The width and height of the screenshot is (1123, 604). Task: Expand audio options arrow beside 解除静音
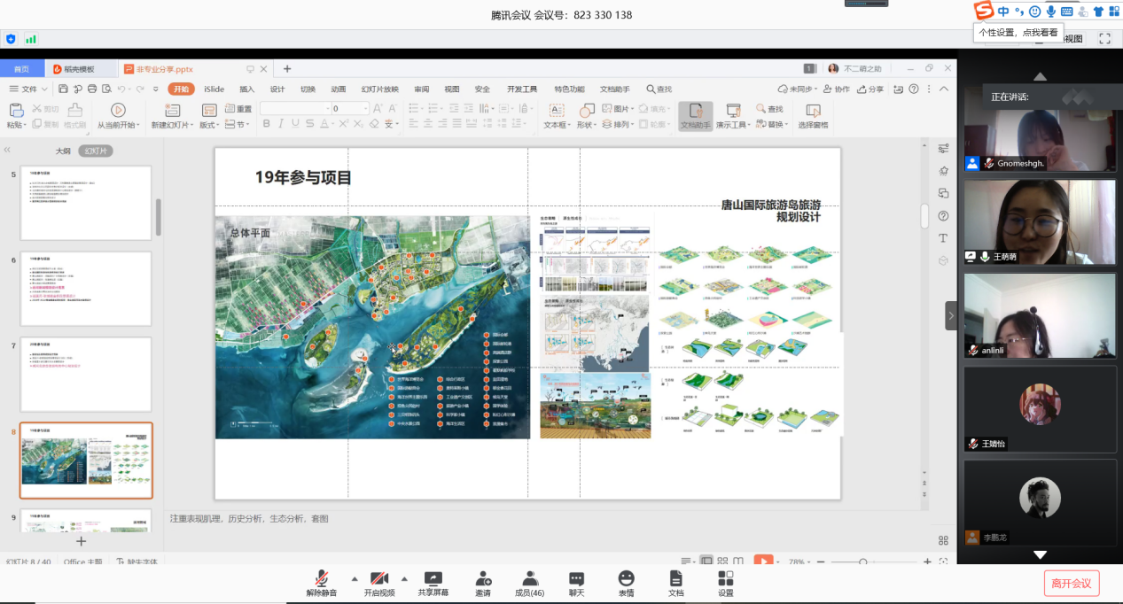(355, 577)
